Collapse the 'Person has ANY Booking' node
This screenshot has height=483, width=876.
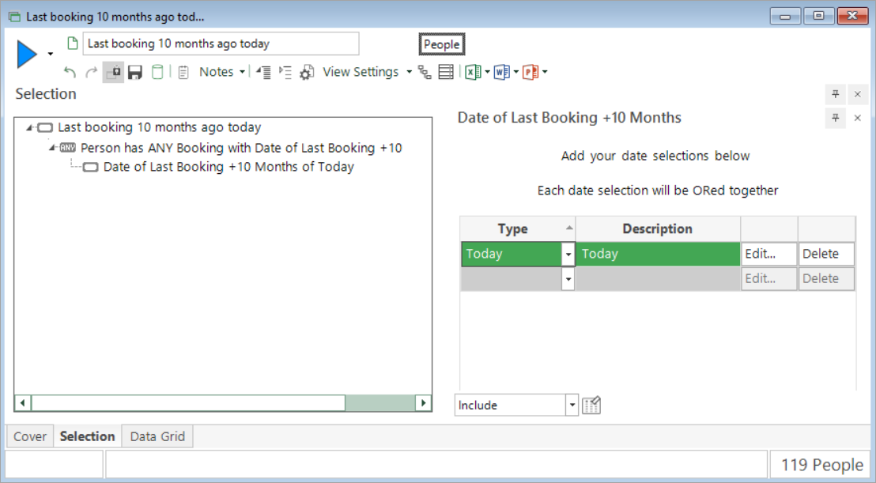pos(52,148)
